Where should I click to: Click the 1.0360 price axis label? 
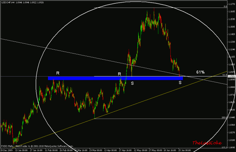tap(231, 125)
